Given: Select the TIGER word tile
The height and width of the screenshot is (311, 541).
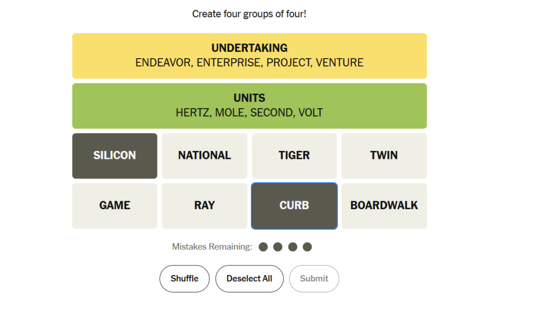Looking at the screenshot, I should point(294,156).
